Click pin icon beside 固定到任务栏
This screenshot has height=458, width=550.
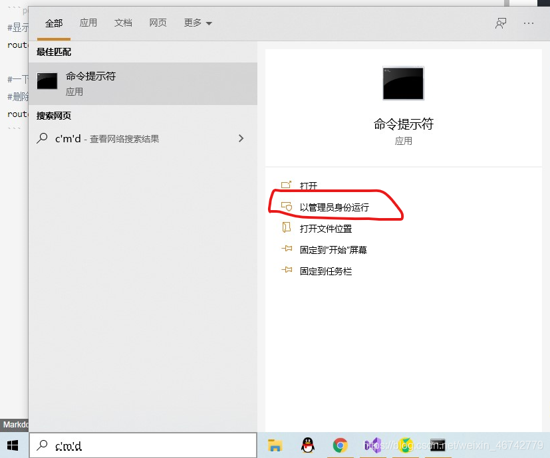pyautogui.click(x=287, y=270)
